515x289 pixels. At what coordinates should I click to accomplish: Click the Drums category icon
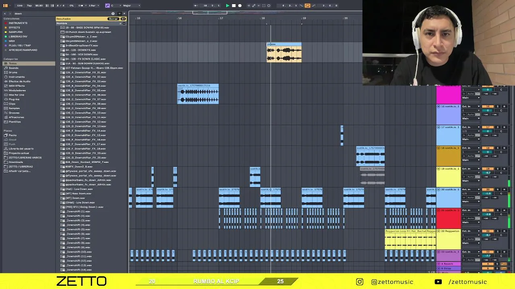[x=6, y=72]
